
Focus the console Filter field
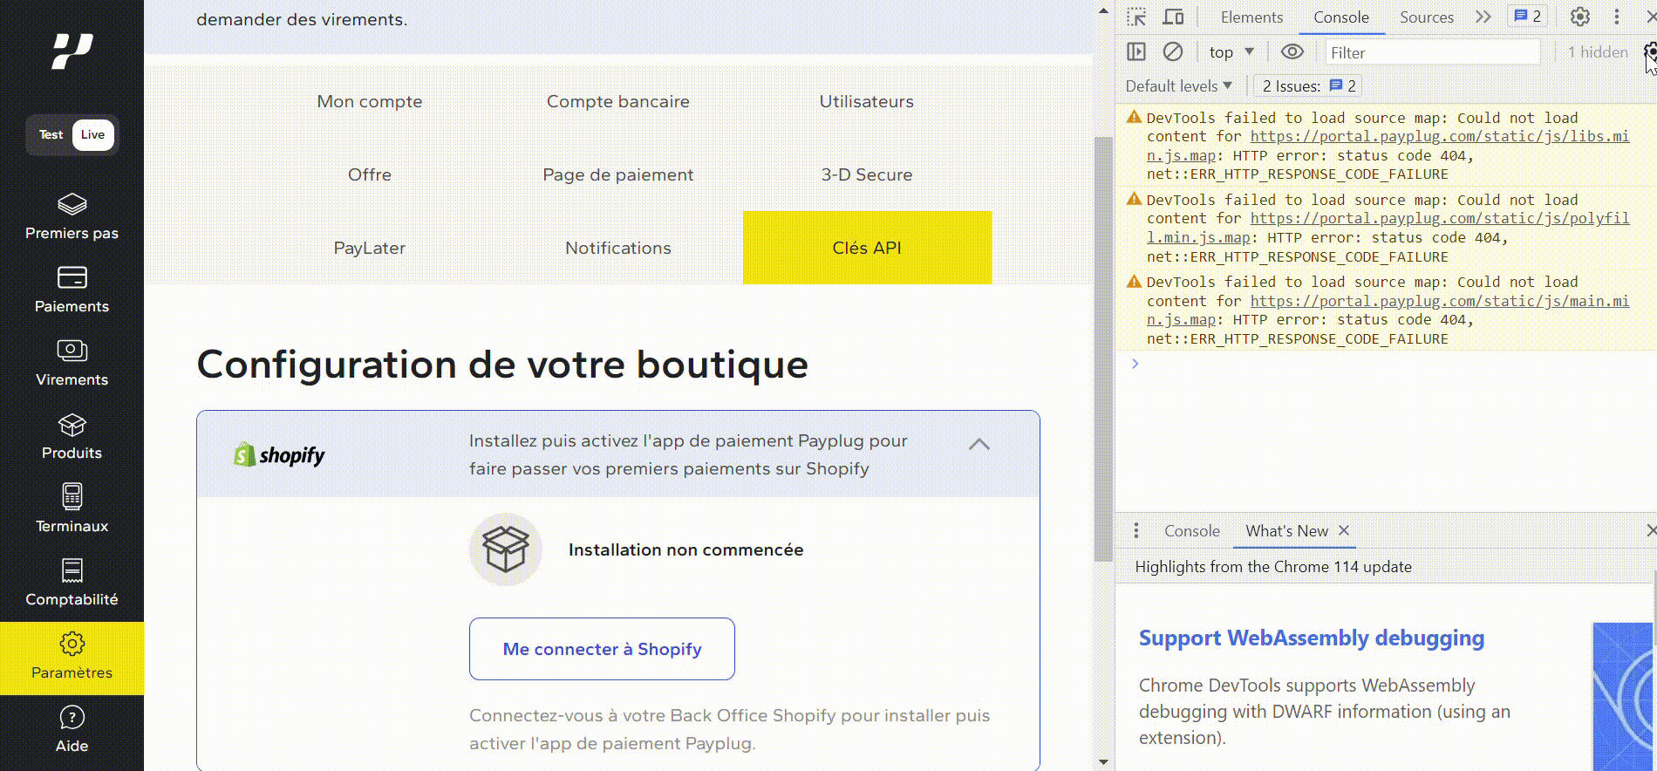[1433, 52]
